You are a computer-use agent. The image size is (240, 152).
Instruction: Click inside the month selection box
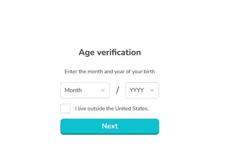pos(82,90)
